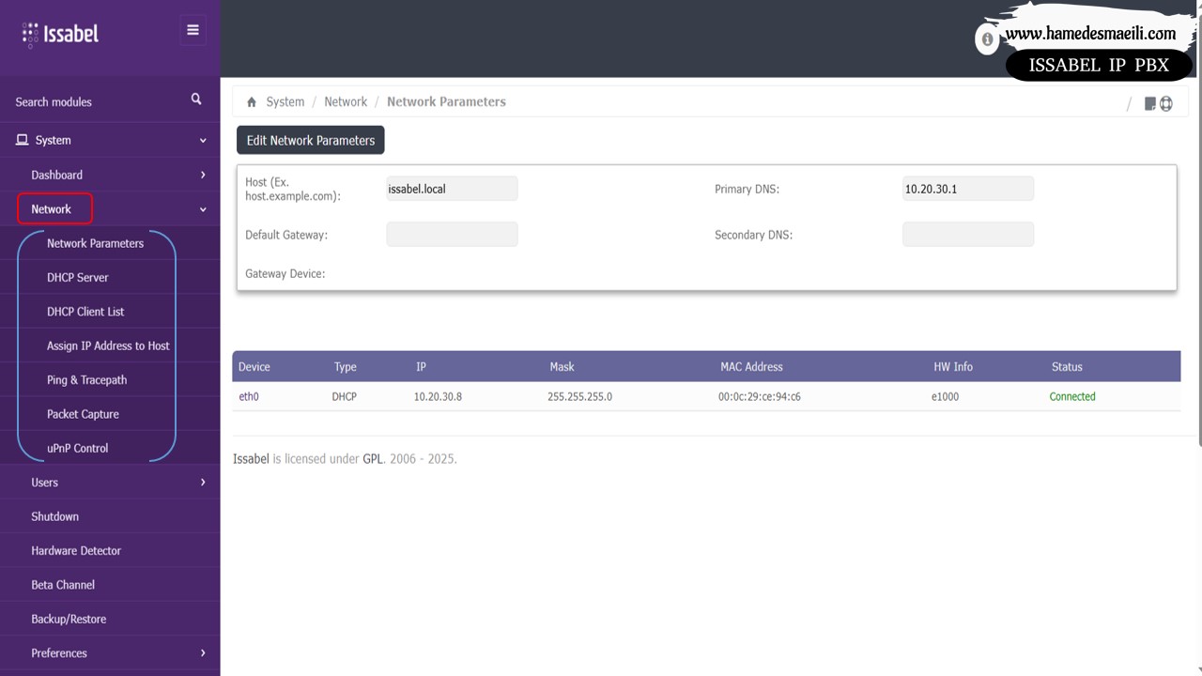Expand the Preferences submenu arrow
Image resolution: width=1202 pixels, height=676 pixels.
(203, 653)
